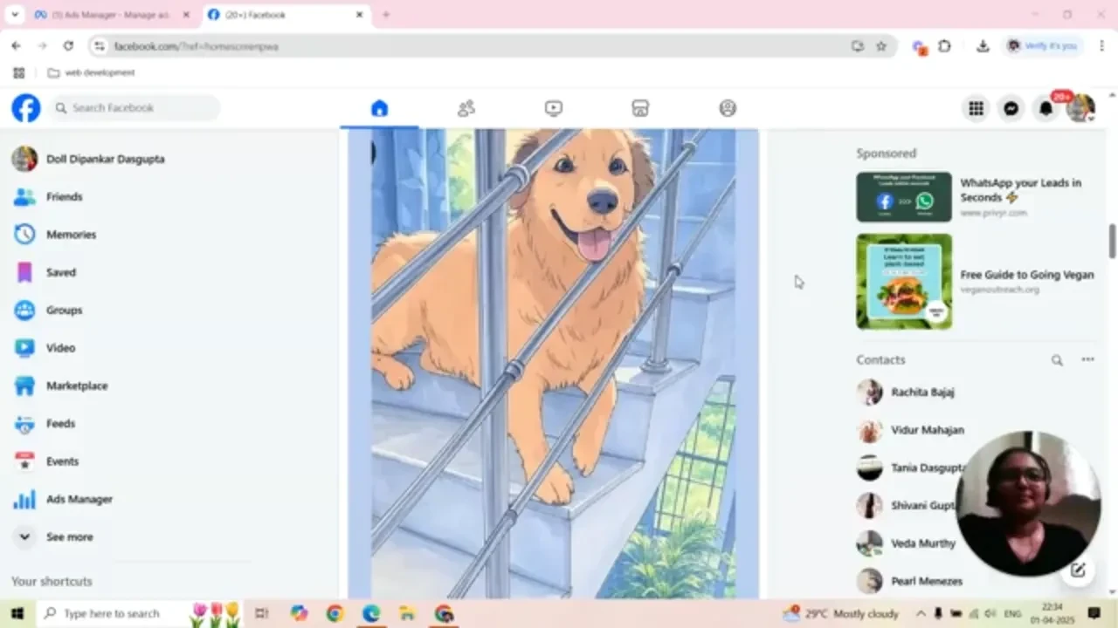Click the install app icon in the address bar
1118x628 pixels.
(x=857, y=46)
